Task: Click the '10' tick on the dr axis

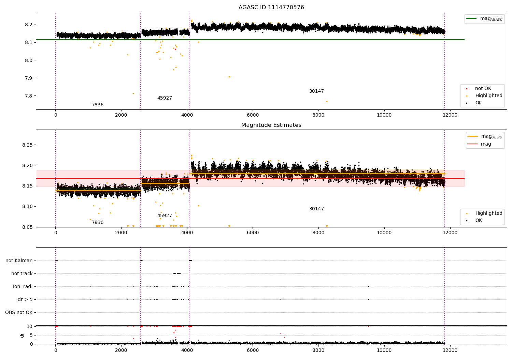Action: click(30, 326)
